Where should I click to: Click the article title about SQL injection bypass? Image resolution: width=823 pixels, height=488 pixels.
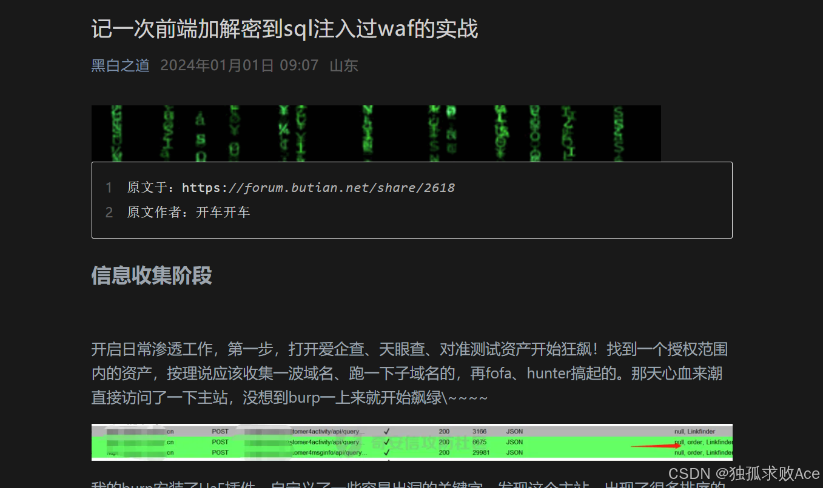pyautogui.click(x=285, y=28)
